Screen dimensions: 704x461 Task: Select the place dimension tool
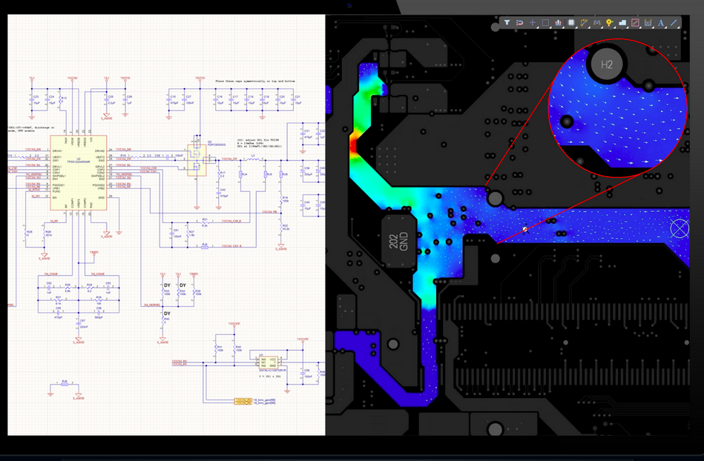tap(648, 23)
